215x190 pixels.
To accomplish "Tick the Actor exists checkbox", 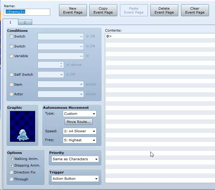I will [11, 94].
